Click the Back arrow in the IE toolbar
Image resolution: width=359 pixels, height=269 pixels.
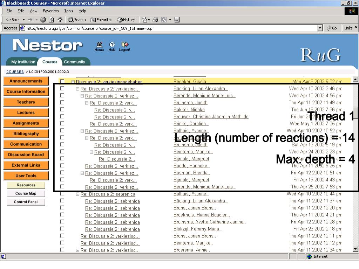pos(13,20)
